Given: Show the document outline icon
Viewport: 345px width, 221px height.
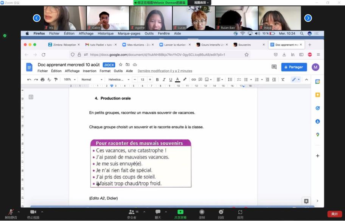Looking at the screenshot, I should 31,97.
